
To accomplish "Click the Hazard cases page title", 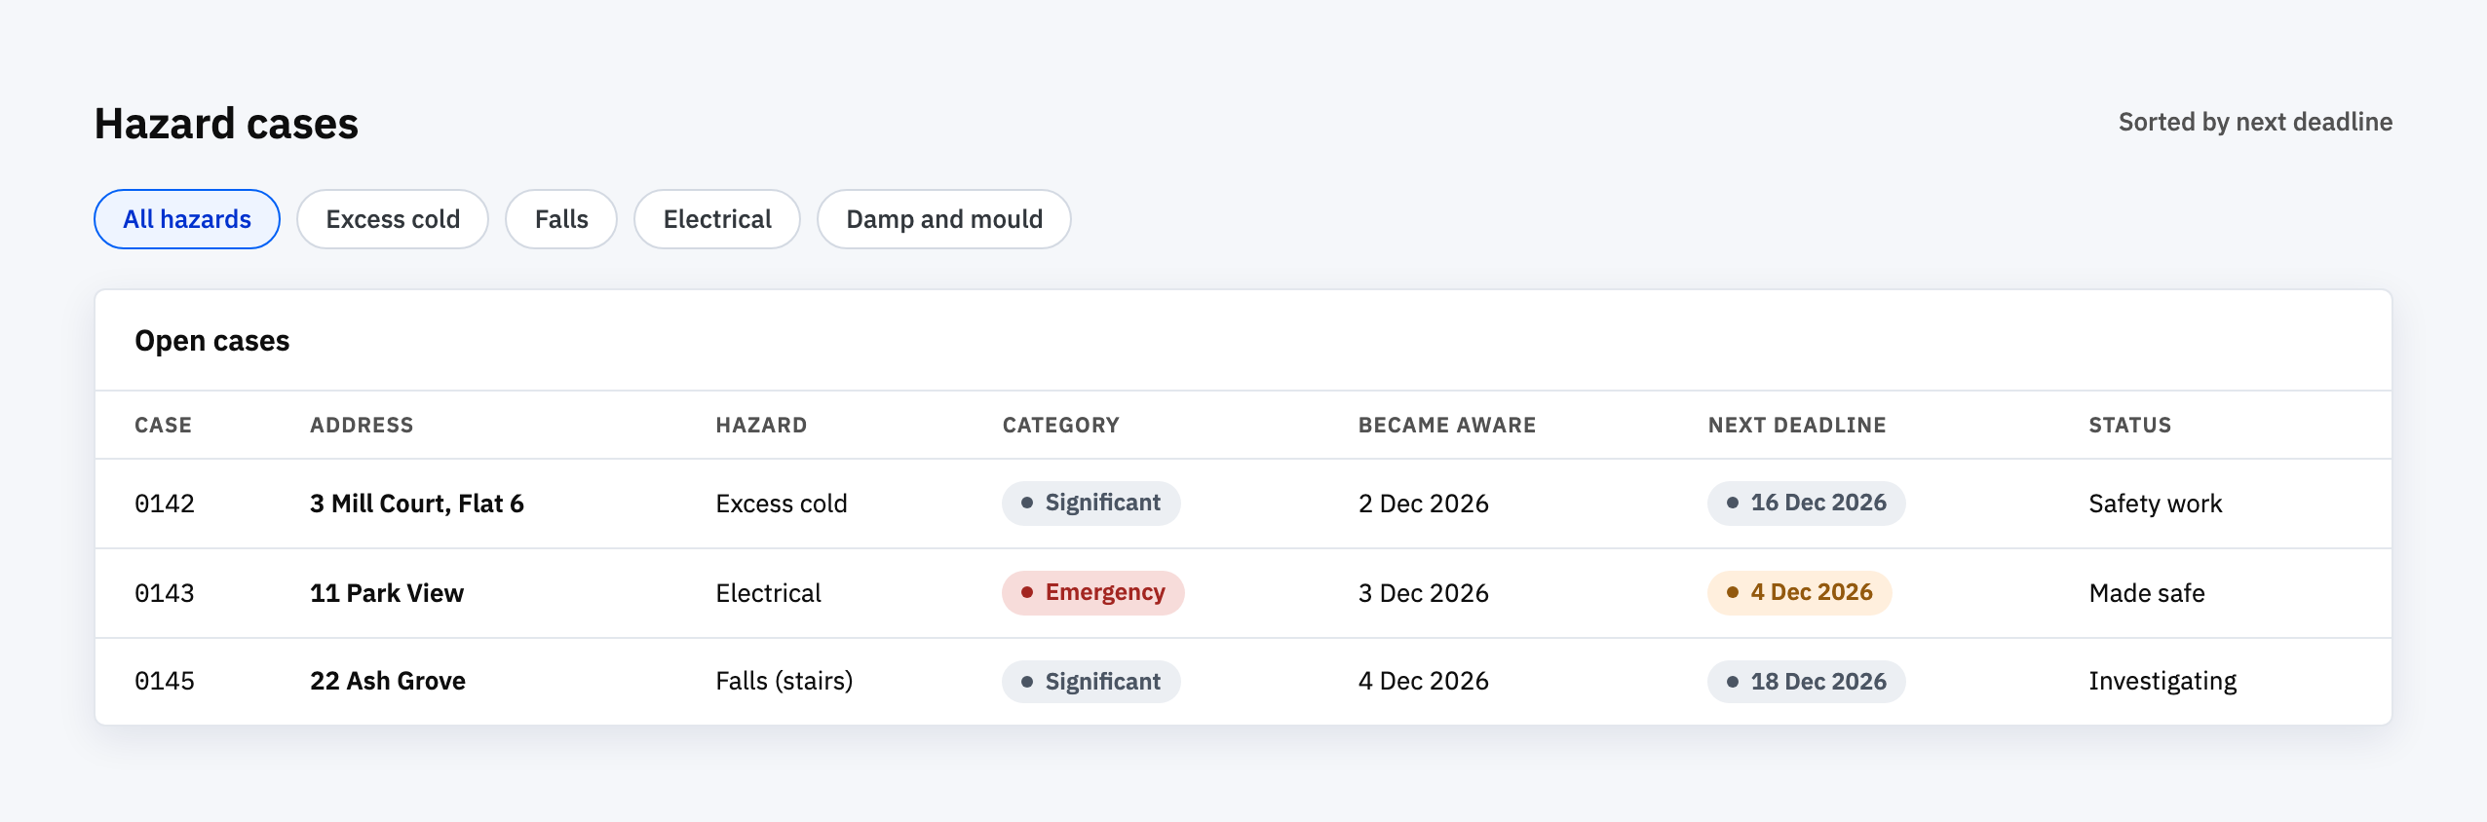I will (226, 124).
